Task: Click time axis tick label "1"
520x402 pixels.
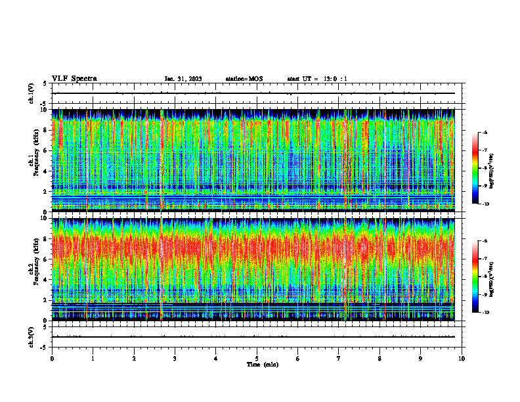Action: (x=93, y=359)
